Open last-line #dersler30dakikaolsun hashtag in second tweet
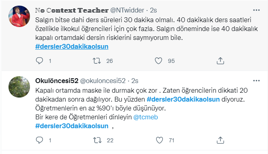268x154 pixels. point(72,126)
